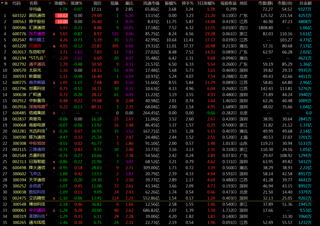Image resolution: width=320 pixels, height=226 pixels.
Task: Click the B superscript next to 金信诺
Action: coord(42,185)
